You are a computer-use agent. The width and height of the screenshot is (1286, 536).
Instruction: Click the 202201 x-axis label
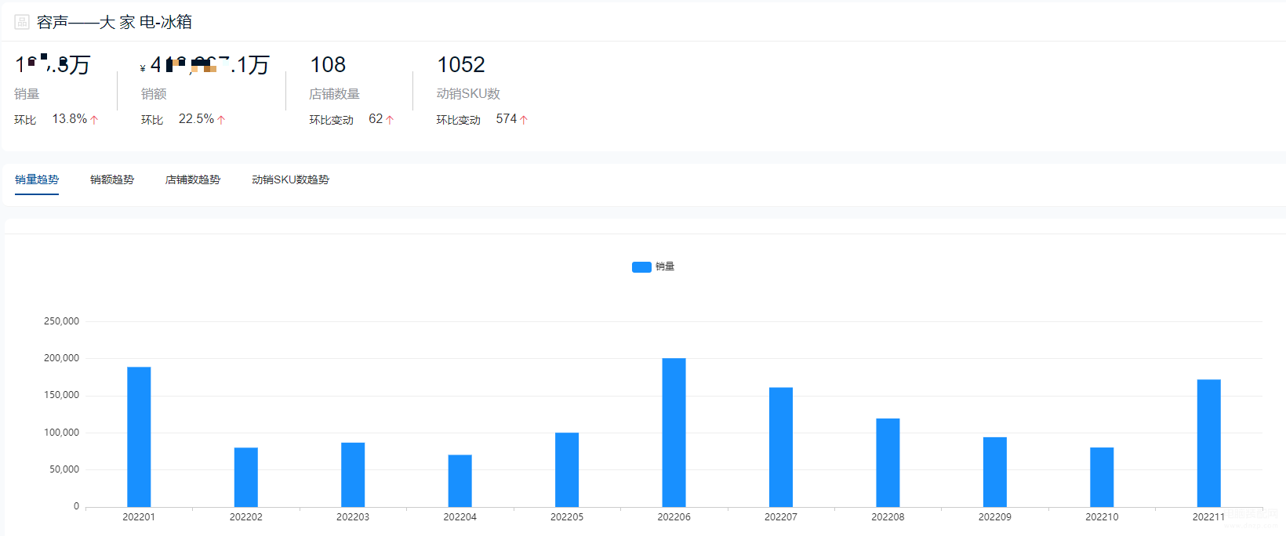[x=139, y=517]
